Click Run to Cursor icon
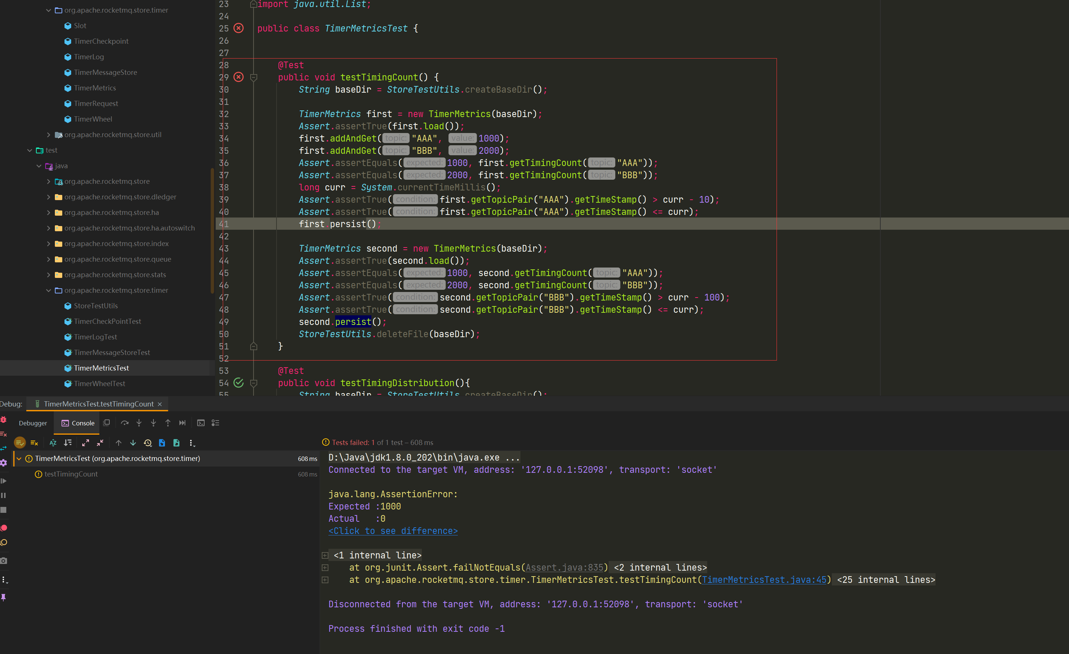This screenshot has width=1069, height=654. click(x=182, y=423)
